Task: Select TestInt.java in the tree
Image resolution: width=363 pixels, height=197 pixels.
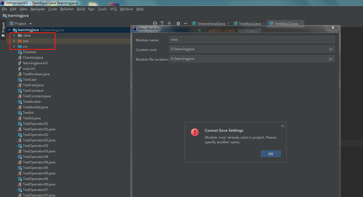Action: tap(32, 118)
